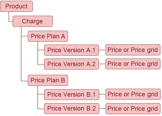Click connector between Version A.1 and its price grid
The image size is (162, 116).
pyautogui.click(x=102, y=50)
